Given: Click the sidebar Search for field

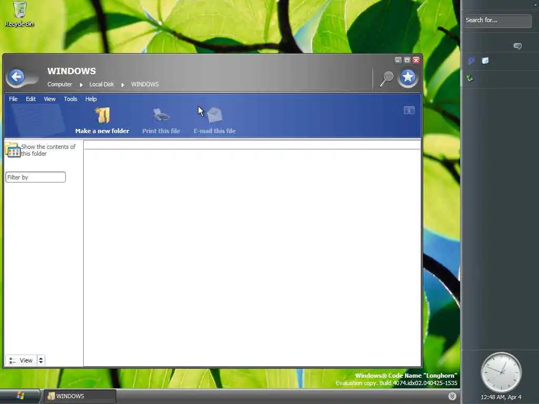Looking at the screenshot, I should (x=497, y=21).
